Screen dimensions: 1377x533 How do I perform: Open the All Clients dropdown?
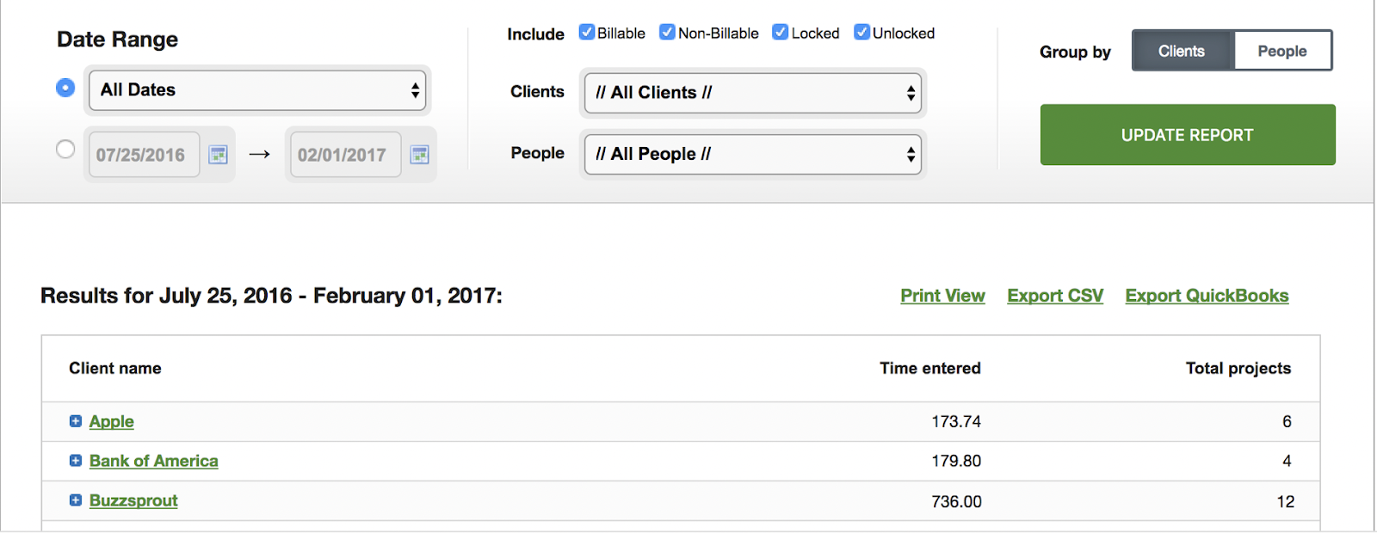pyautogui.click(x=753, y=93)
